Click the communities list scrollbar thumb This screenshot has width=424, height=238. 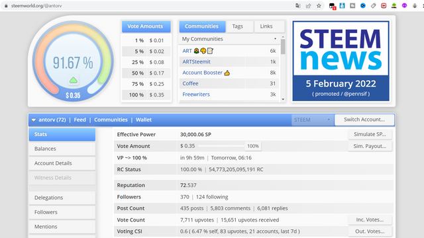283,46
